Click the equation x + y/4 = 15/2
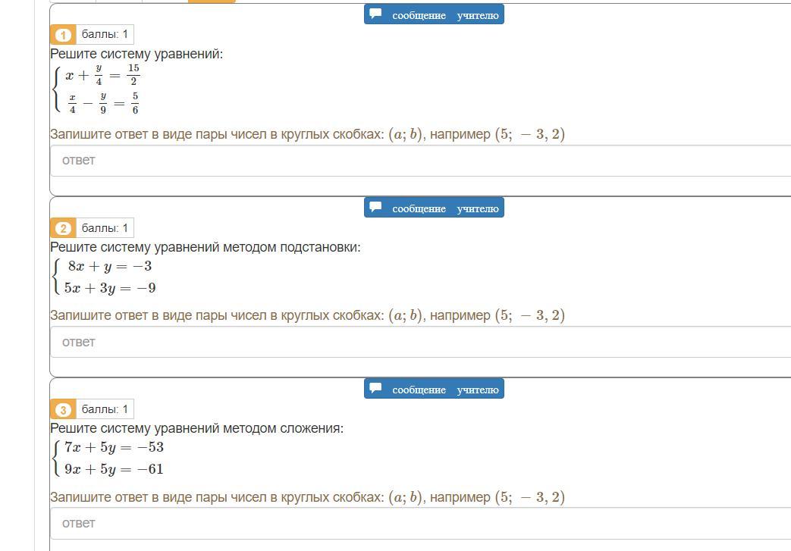791x551 pixels. click(x=102, y=75)
